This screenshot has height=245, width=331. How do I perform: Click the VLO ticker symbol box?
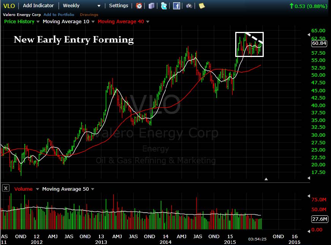[x=9, y=6]
